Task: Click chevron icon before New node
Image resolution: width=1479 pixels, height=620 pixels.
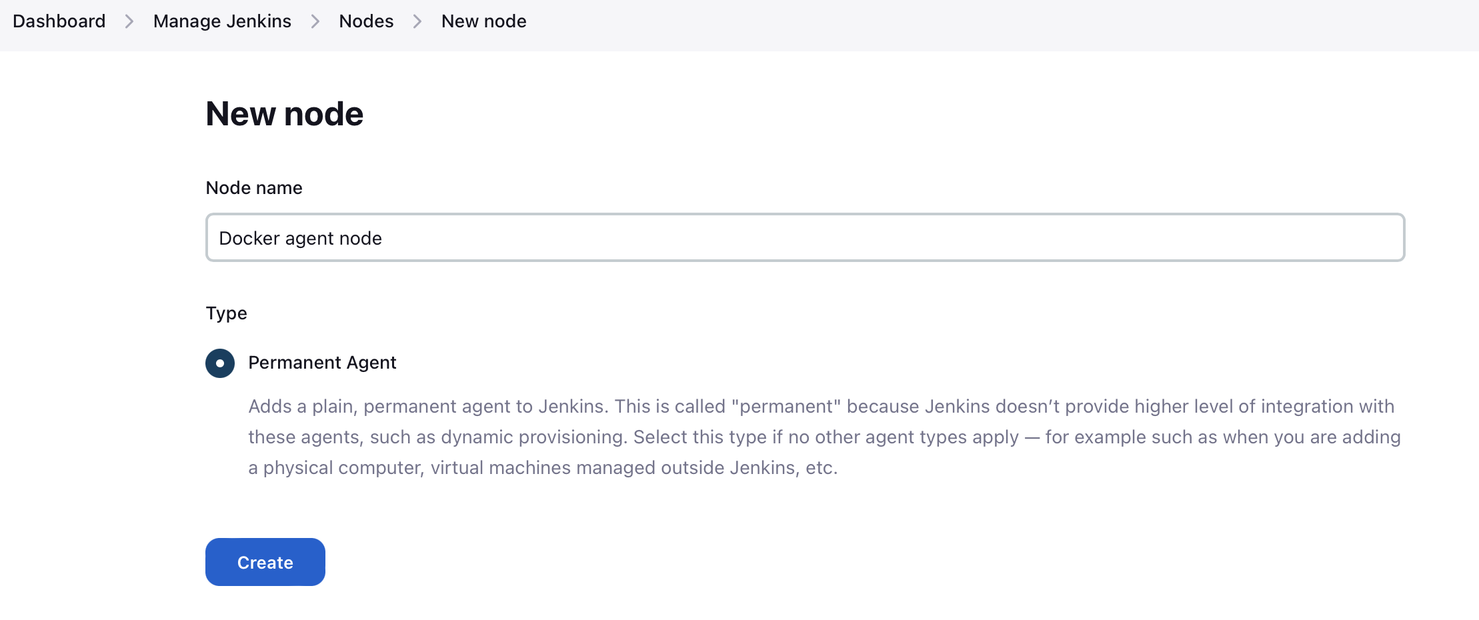Action: coord(417,21)
